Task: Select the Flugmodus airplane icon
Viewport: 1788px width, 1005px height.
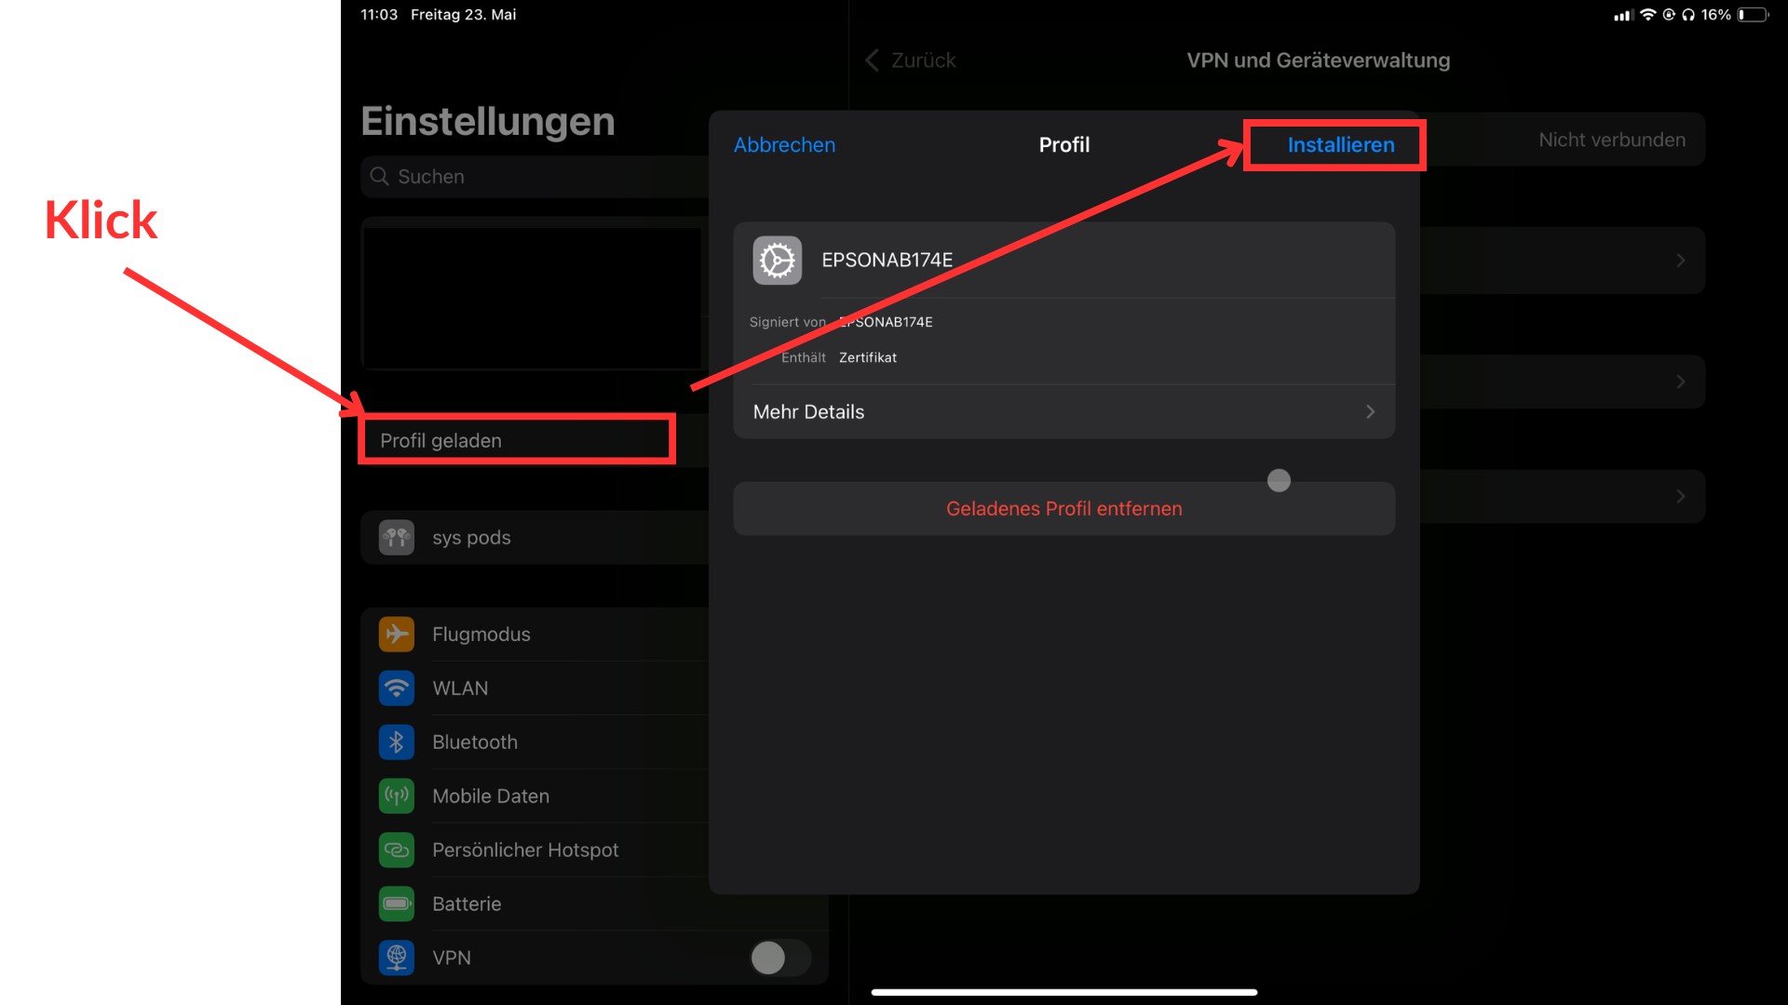Action: coord(396,634)
